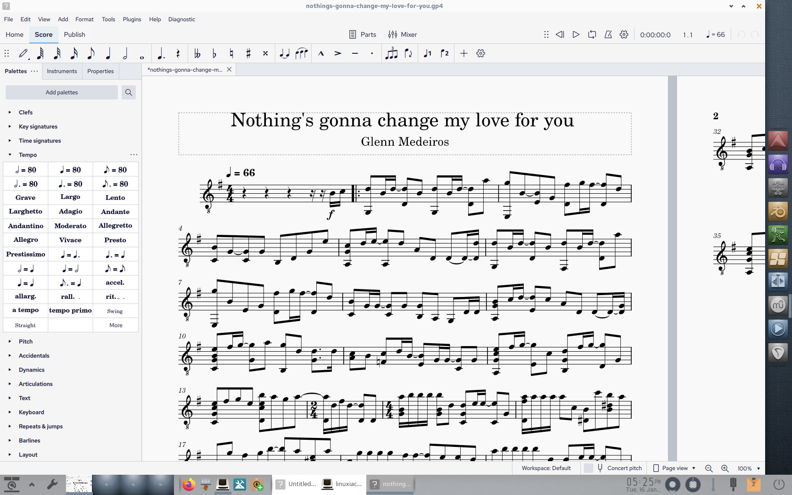Screen dimensions: 792x495
Task: Zoom out the score
Action: coord(709,468)
